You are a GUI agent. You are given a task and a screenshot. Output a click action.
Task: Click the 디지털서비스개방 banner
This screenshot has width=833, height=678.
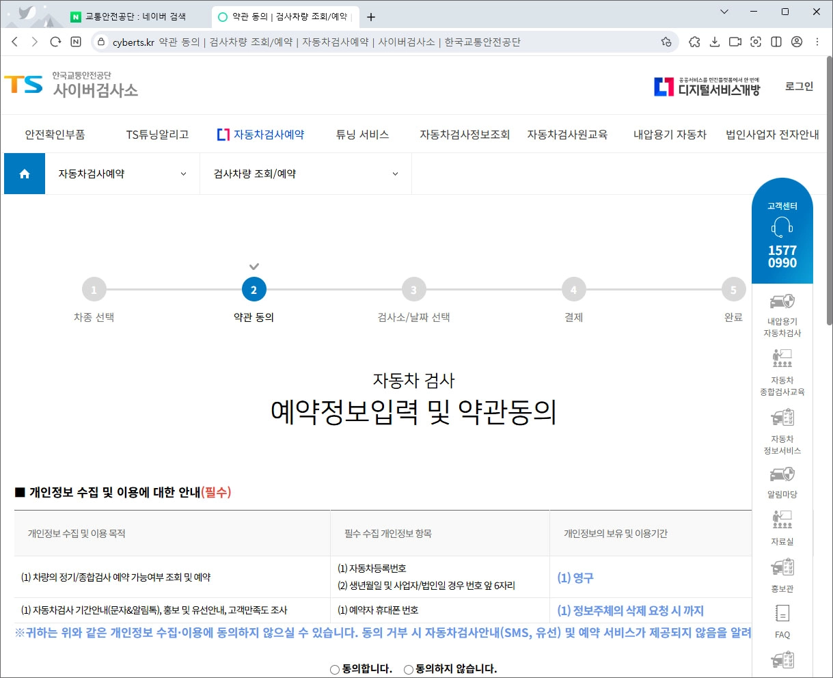click(x=709, y=86)
